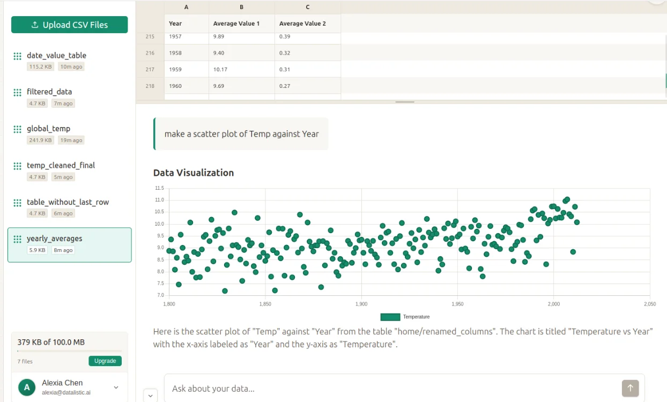Expand the Alexia Chen account menu
The image size is (667, 402).
116,387
